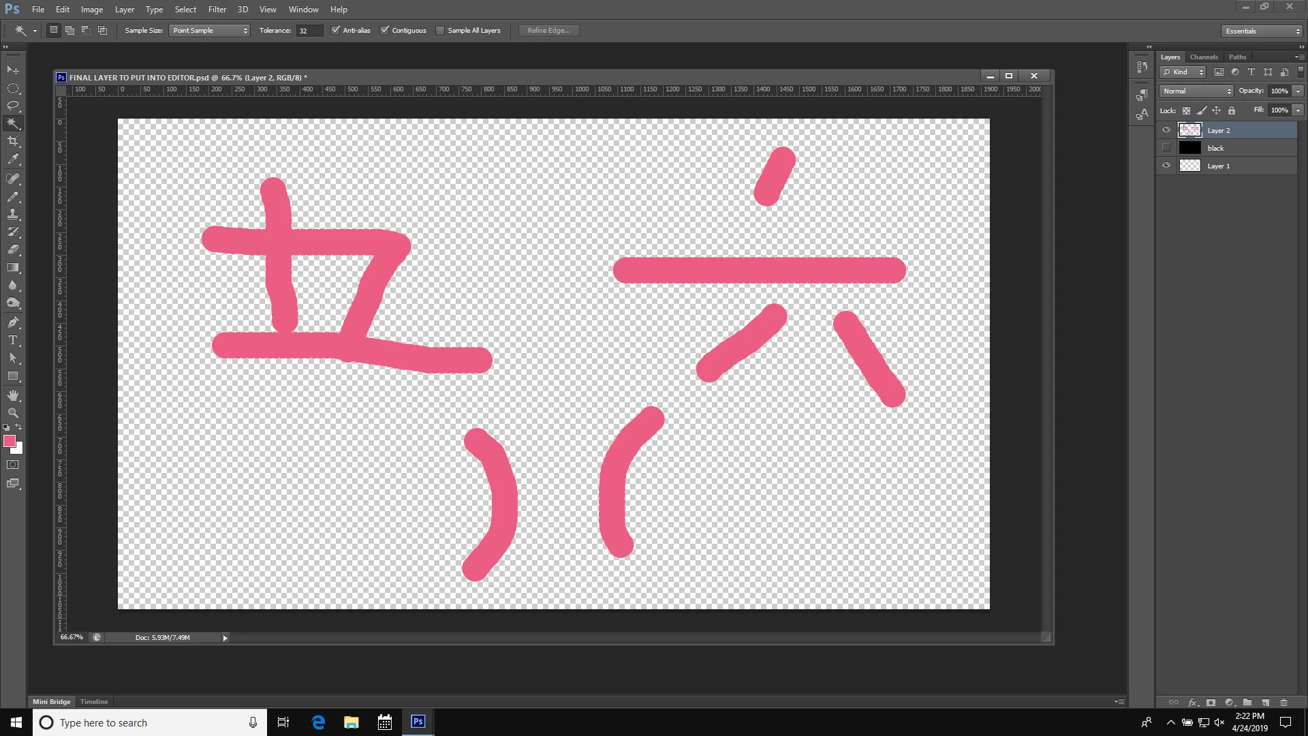1308x736 pixels.
Task: Select the Zoom tool
Action: [x=13, y=413]
